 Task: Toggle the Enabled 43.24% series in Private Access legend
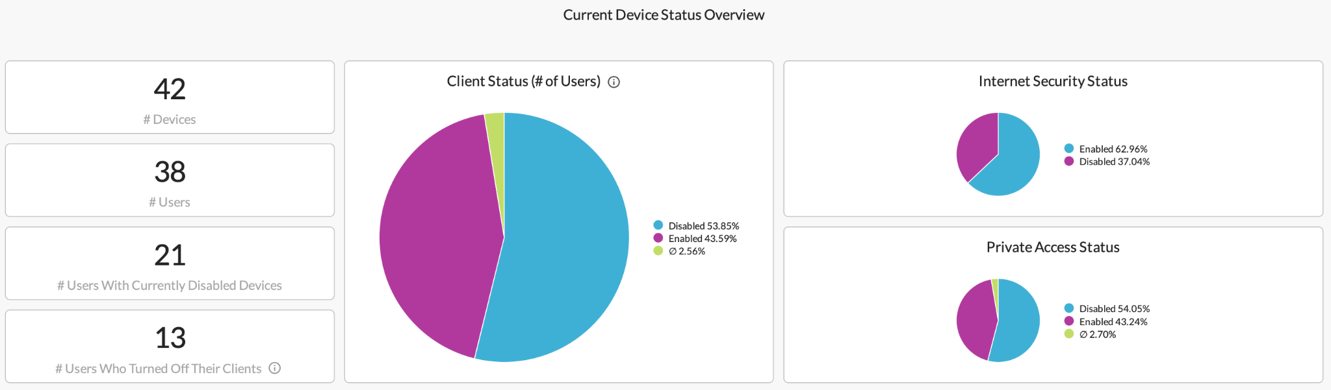pos(1113,322)
